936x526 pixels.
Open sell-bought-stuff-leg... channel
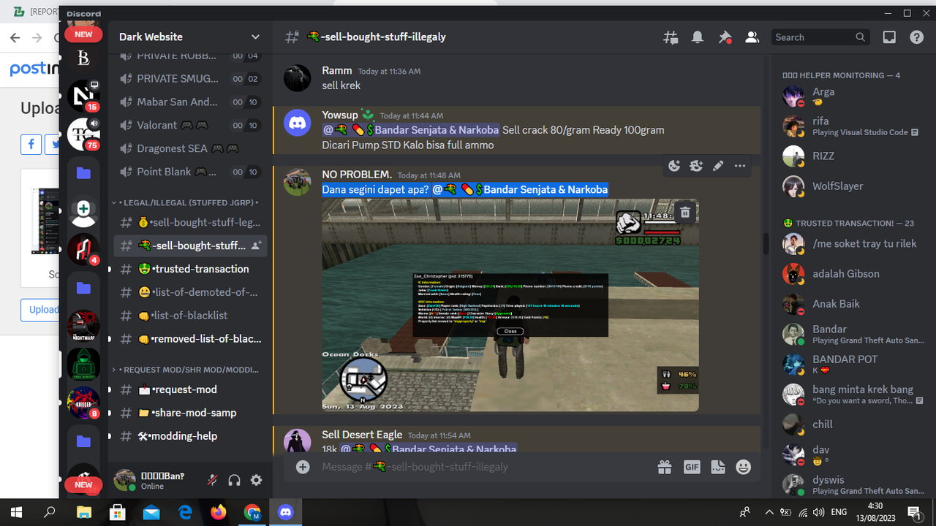tap(190, 222)
